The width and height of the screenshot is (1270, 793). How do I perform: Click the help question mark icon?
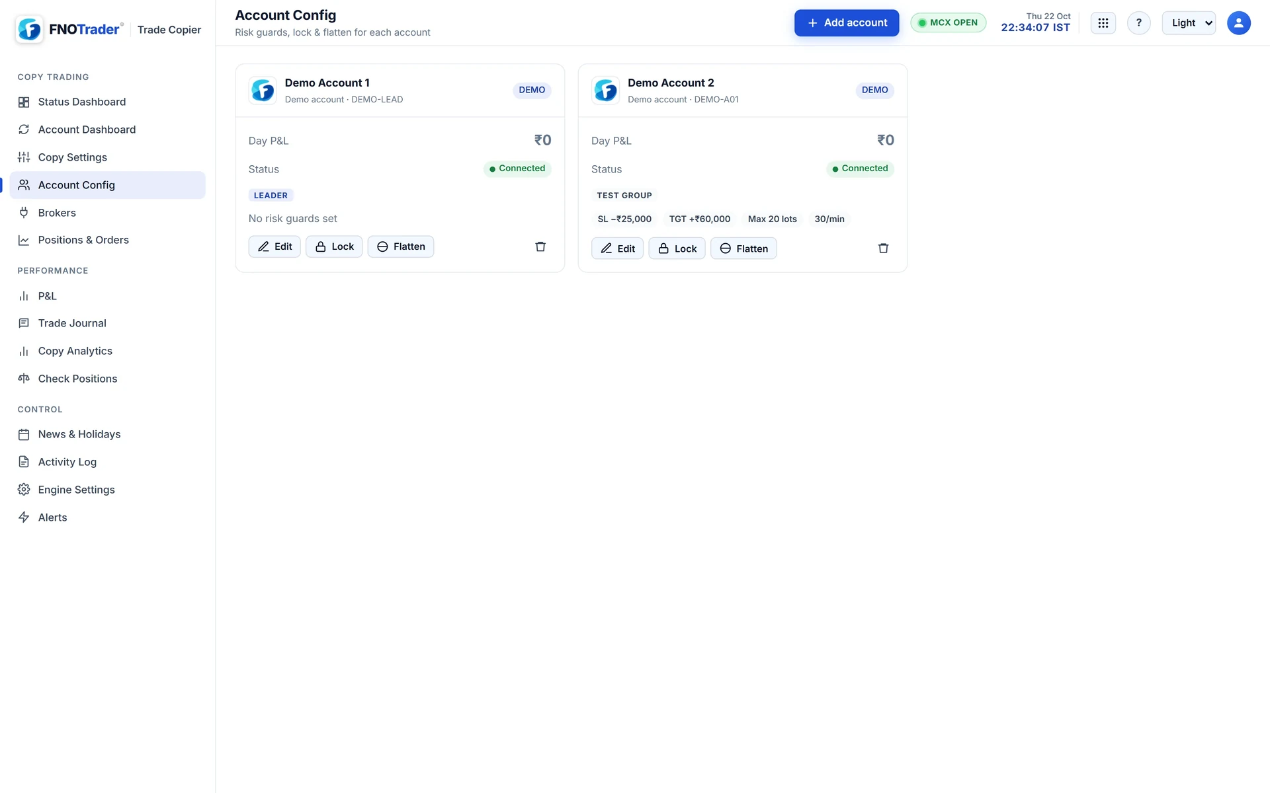click(1138, 23)
